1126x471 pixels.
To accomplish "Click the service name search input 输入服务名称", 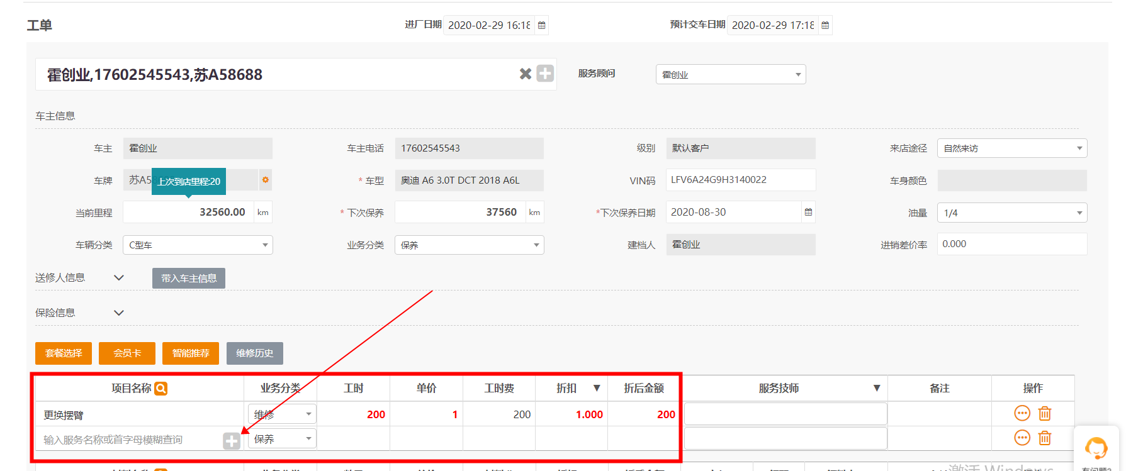I will click(x=129, y=440).
